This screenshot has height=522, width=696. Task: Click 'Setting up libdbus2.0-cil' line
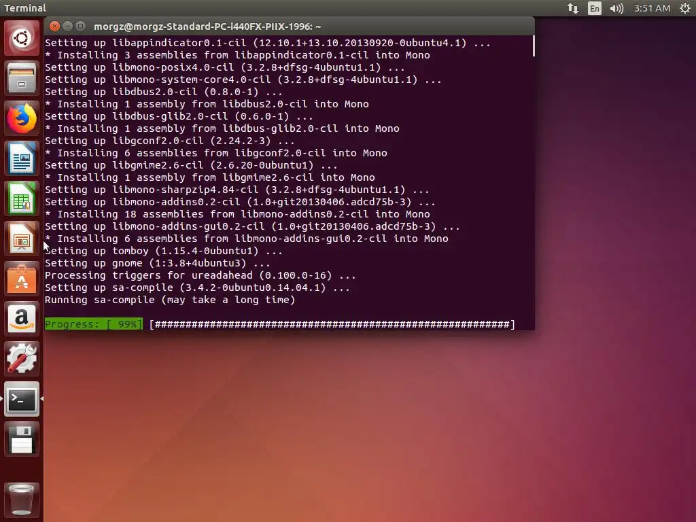pyautogui.click(x=163, y=92)
